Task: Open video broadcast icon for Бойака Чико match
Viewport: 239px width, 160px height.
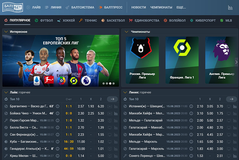Action: point(110,113)
